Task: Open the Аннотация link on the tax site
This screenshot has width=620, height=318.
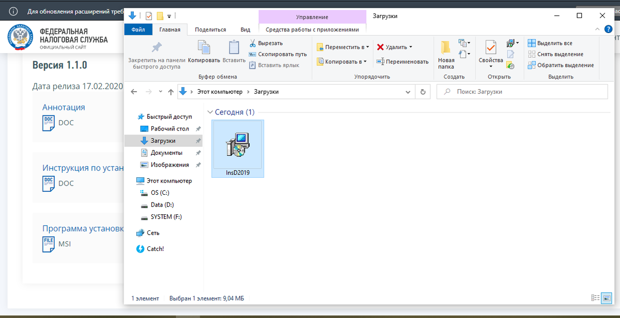Action: [x=64, y=107]
